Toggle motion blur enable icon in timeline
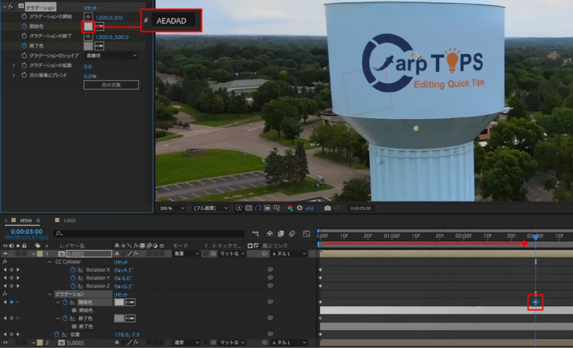The width and height of the screenshot is (573, 348). tap(292, 233)
